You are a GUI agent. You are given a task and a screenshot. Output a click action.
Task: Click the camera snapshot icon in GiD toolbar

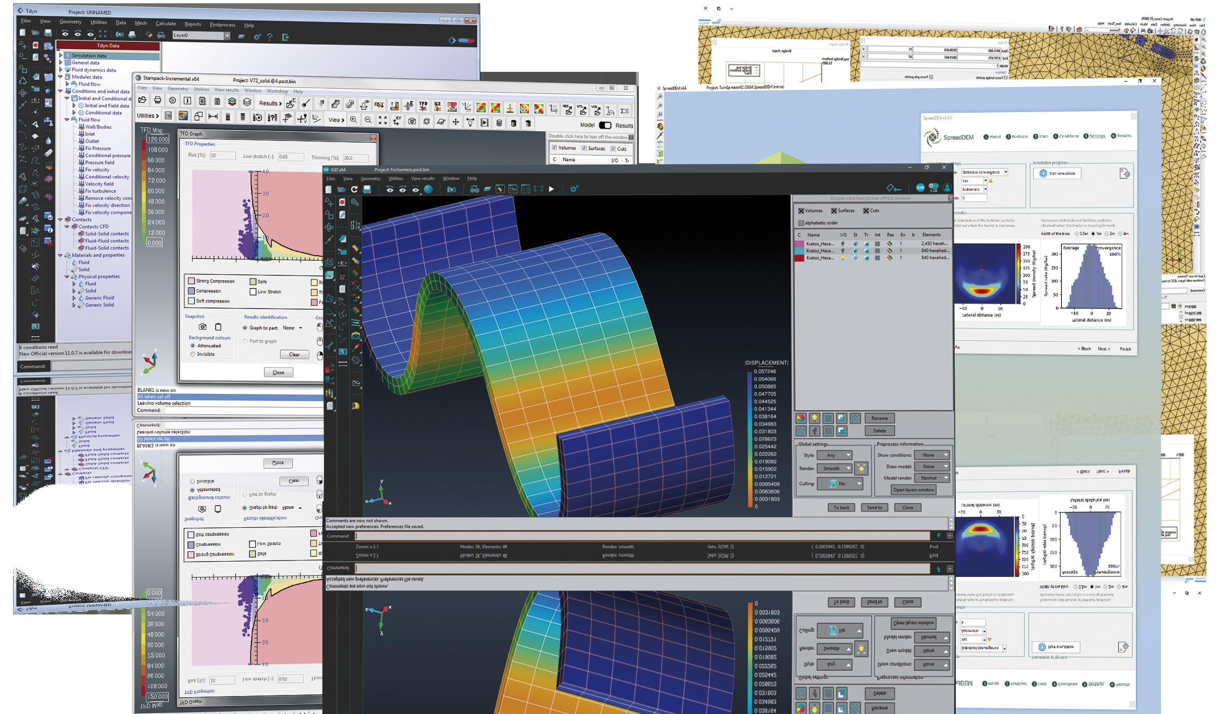451,189
